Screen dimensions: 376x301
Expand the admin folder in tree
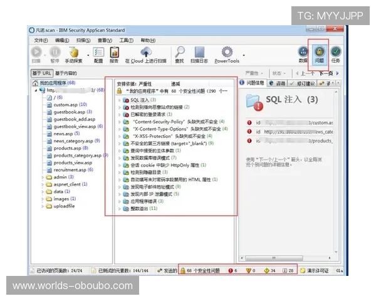[x=41, y=177]
